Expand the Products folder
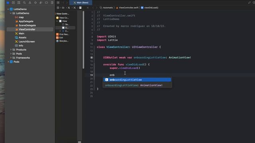The image size is (255, 143). click(11, 50)
